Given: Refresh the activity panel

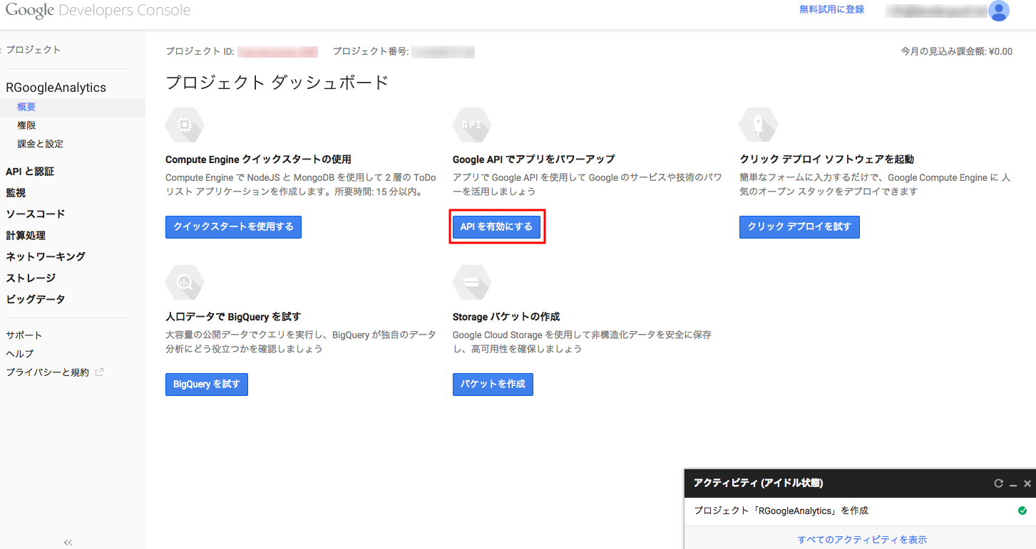Looking at the screenshot, I should tap(999, 483).
